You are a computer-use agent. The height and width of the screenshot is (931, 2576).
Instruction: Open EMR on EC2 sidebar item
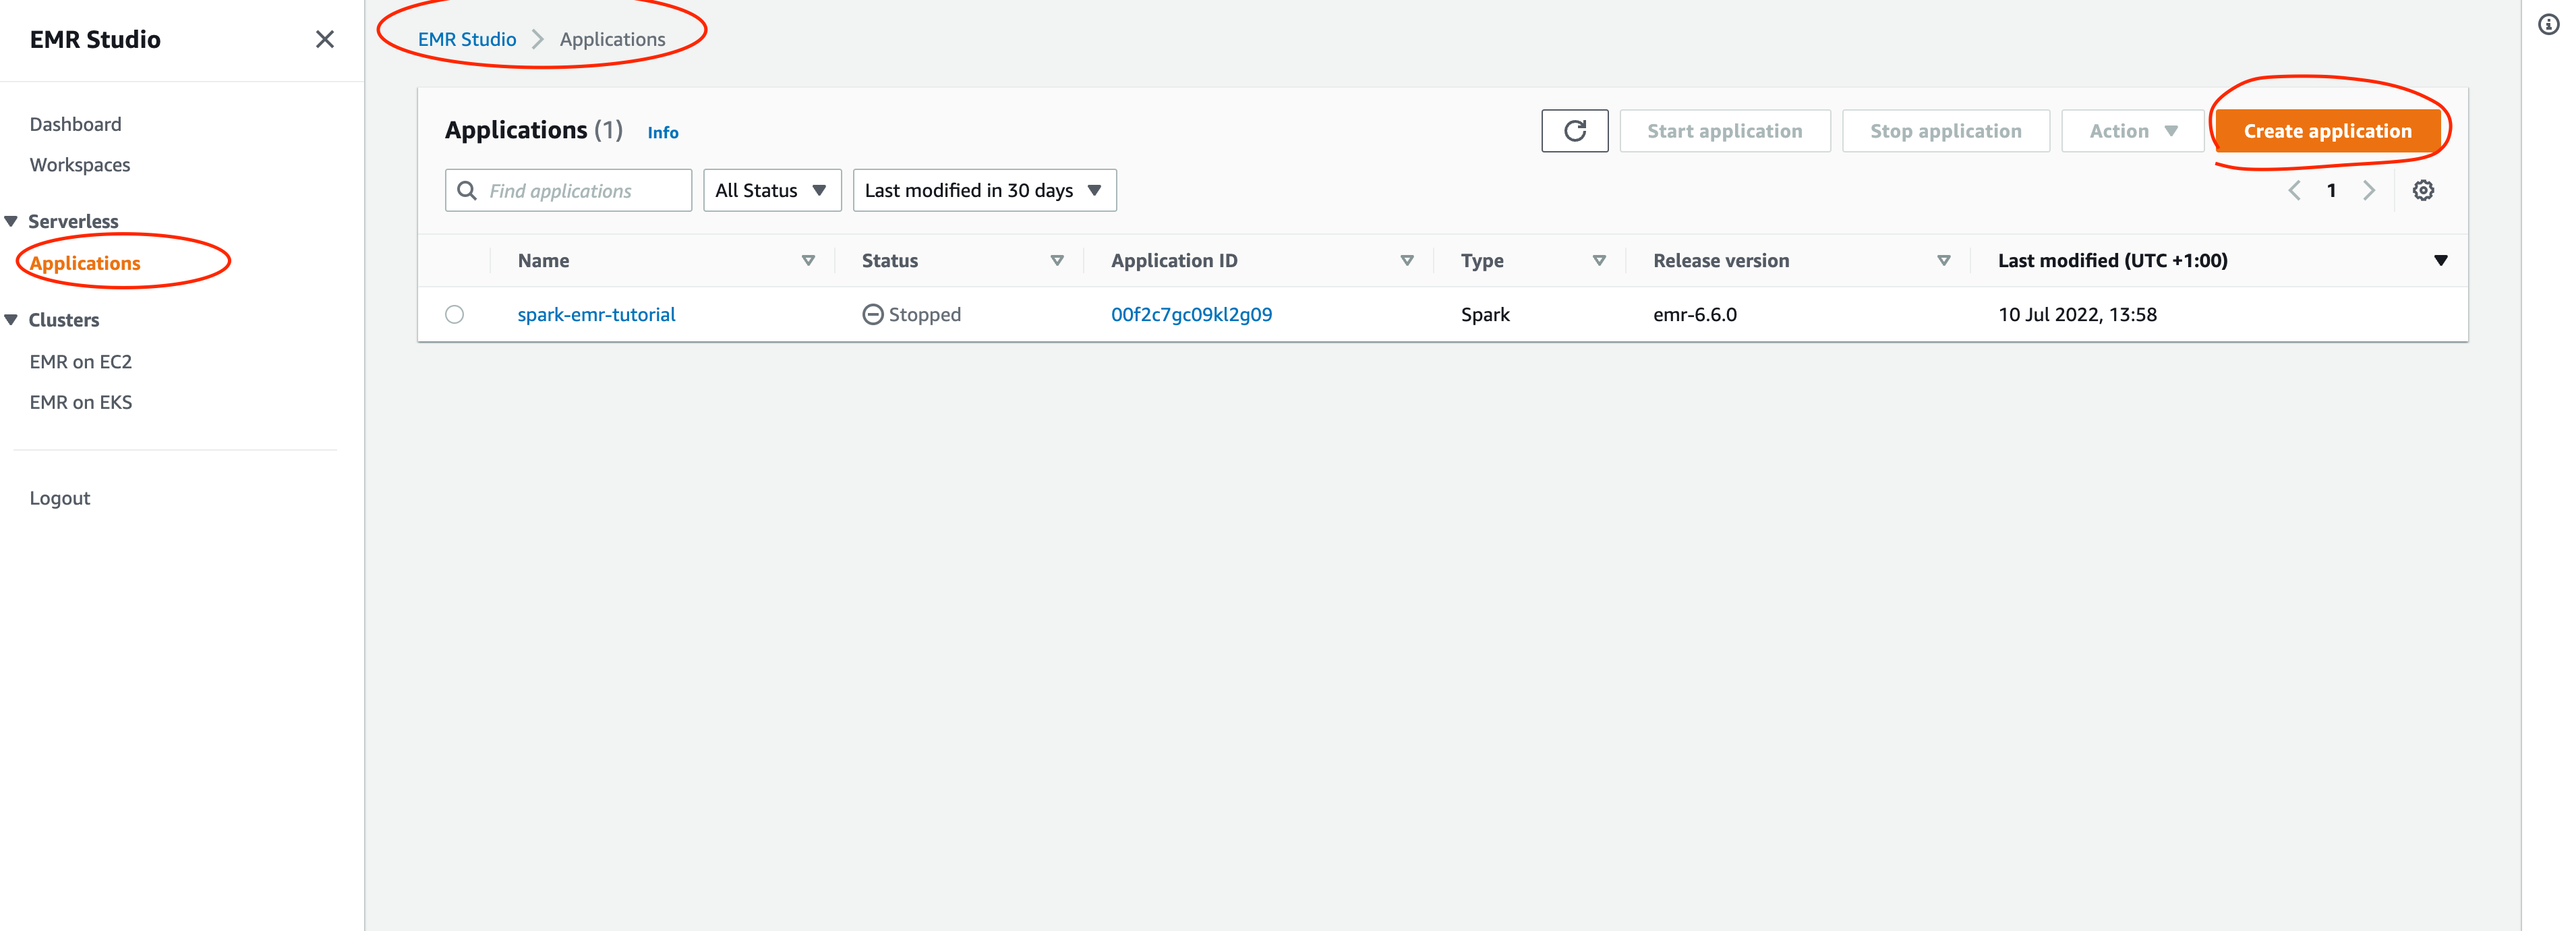80,361
